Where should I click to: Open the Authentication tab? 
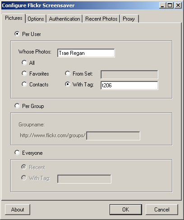(64, 19)
